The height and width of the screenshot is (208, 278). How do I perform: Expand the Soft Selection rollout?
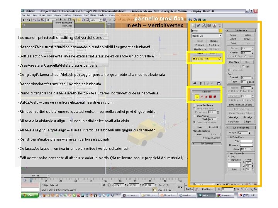click(x=207, y=144)
